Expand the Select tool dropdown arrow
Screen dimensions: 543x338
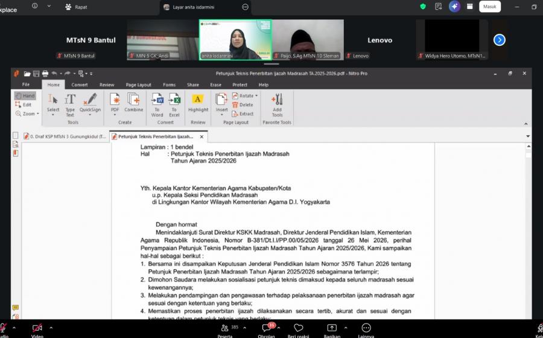(x=53, y=115)
